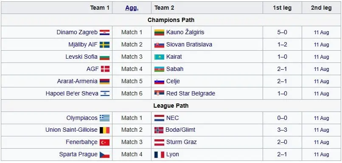Click the Serbian flag beside Red Star Belgrade
Screen dimensions: 342x163
(159, 94)
